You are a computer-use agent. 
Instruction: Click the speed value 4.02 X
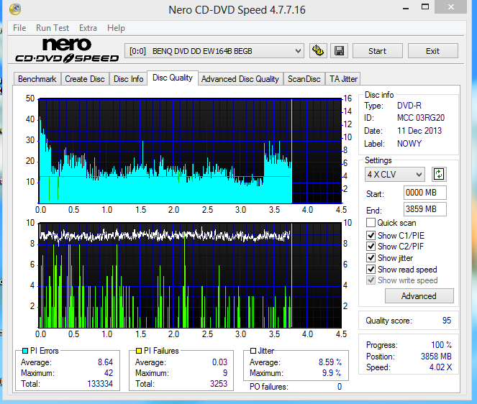click(x=440, y=367)
